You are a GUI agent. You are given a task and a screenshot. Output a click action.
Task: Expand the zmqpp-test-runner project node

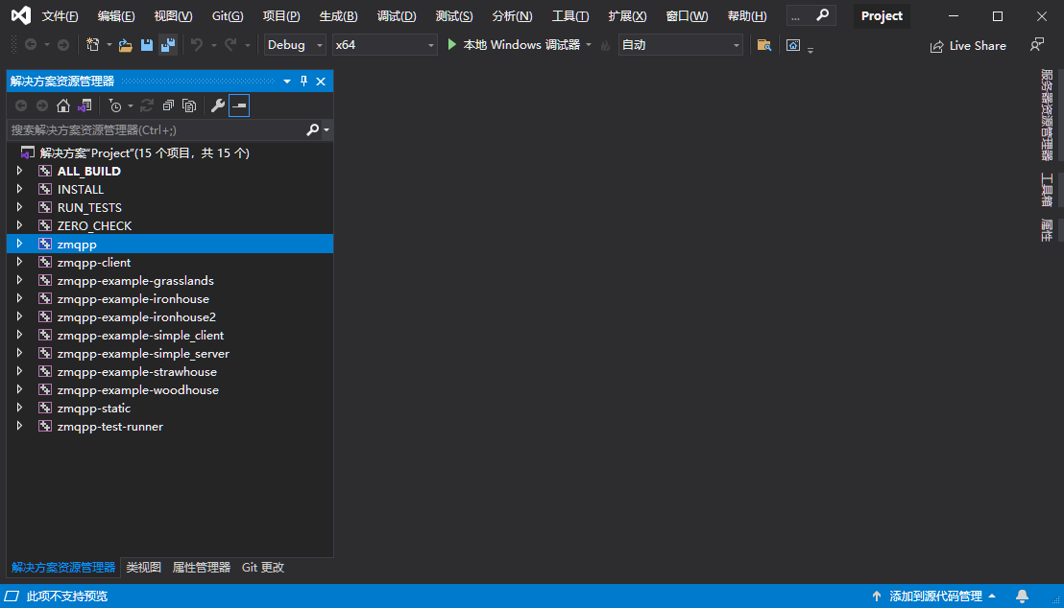(x=19, y=427)
